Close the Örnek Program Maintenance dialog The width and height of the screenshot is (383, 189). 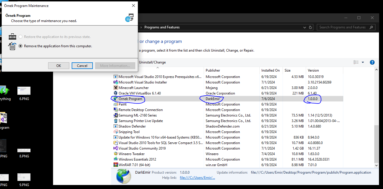(133, 6)
